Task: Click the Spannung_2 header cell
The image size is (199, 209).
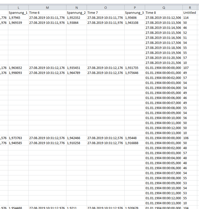Action: (x=76, y=13)
